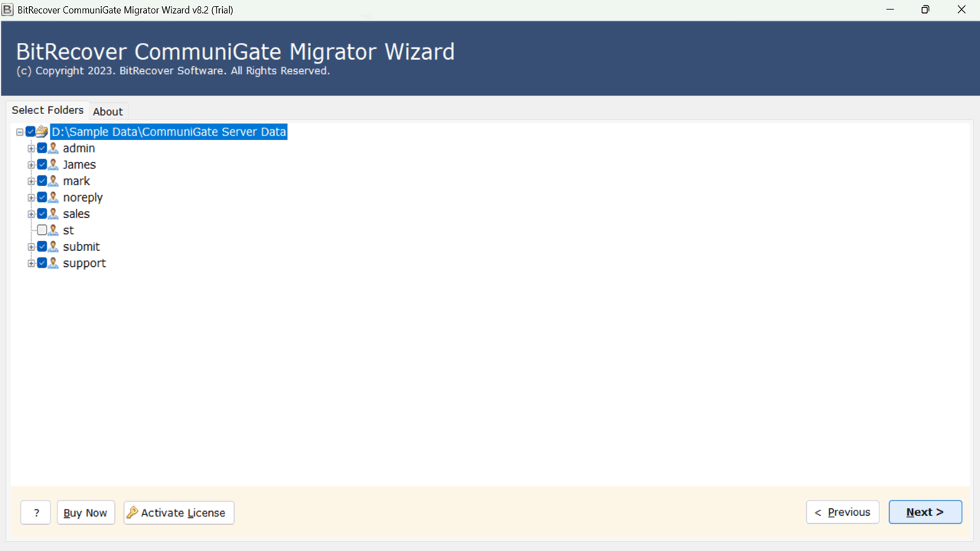The width and height of the screenshot is (980, 551).
Task: Click the Buy Now button
Action: (x=86, y=513)
